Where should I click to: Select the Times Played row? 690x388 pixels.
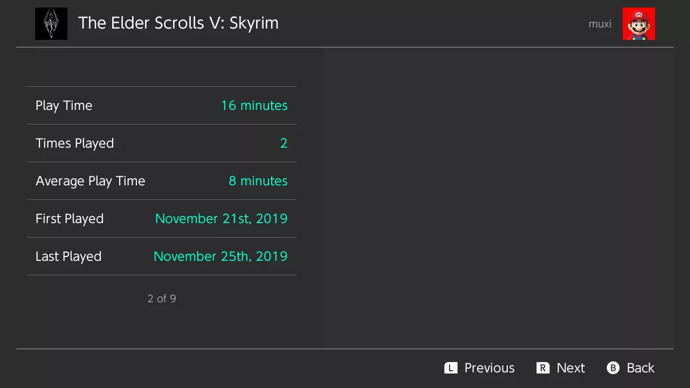point(162,143)
